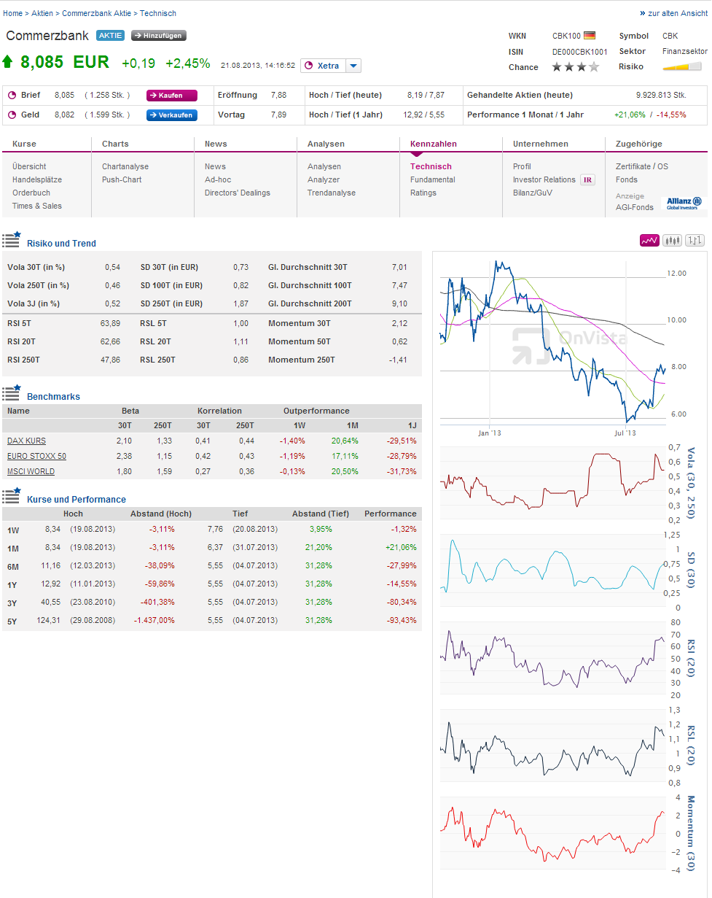Image resolution: width=712 pixels, height=898 pixels.
Task: Open the Profil link
Action: pos(522,166)
